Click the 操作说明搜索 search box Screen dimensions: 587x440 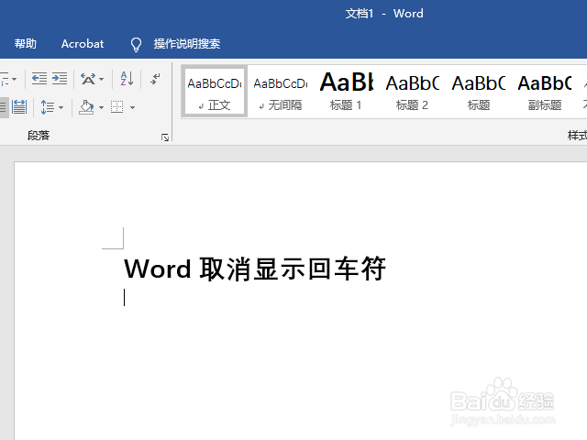187,44
